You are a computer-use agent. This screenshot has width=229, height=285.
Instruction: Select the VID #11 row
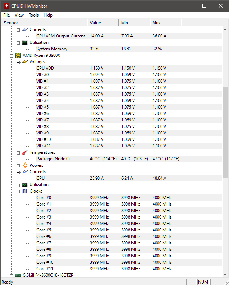[129, 146]
